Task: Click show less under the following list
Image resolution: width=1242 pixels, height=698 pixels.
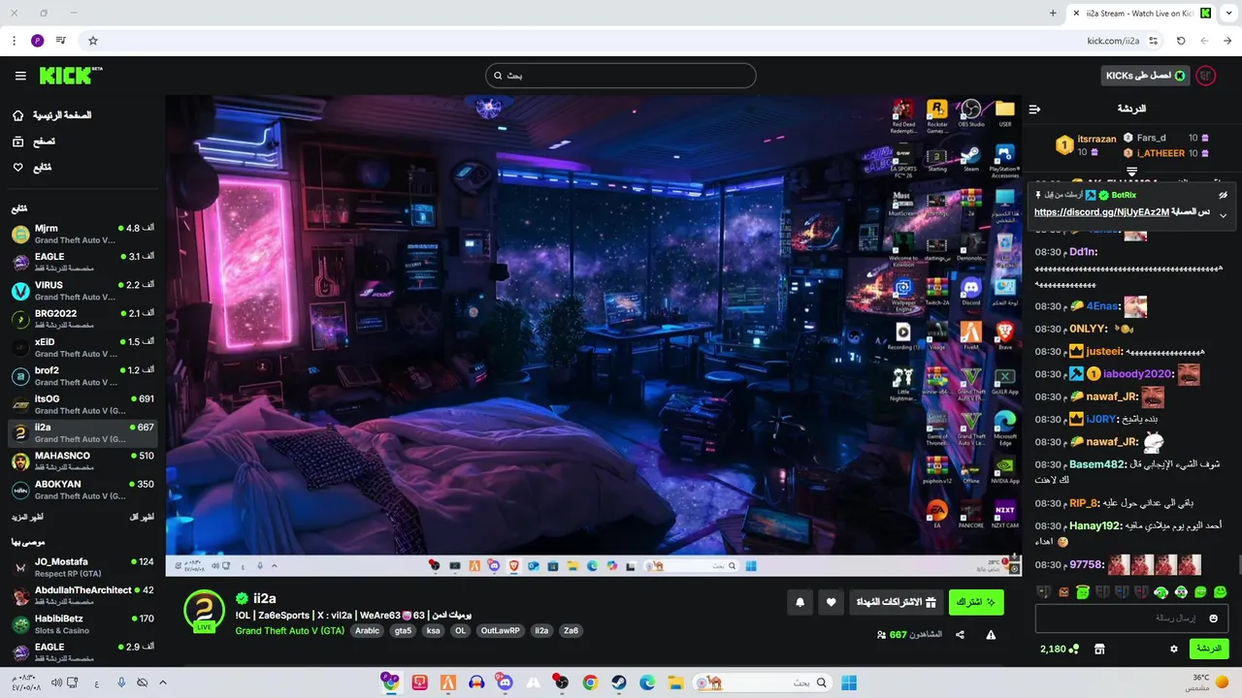Action: coord(142,518)
